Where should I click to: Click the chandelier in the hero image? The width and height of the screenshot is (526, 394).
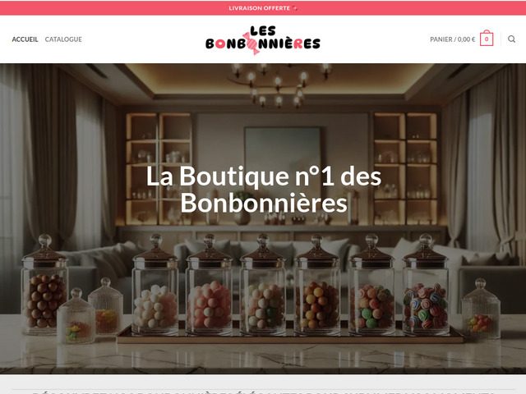pyautogui.click(x=279, y=85)
